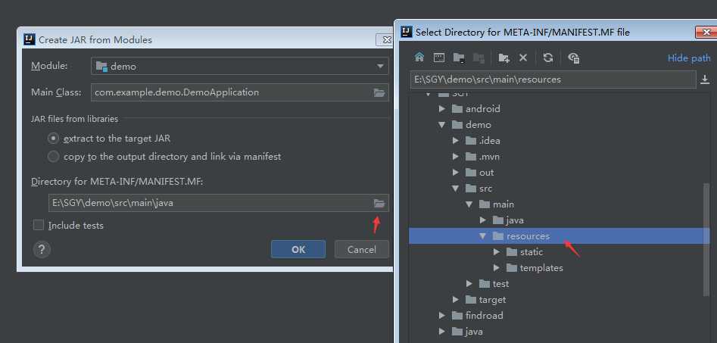Select the .mvn tree row

[x=558, y=157]
